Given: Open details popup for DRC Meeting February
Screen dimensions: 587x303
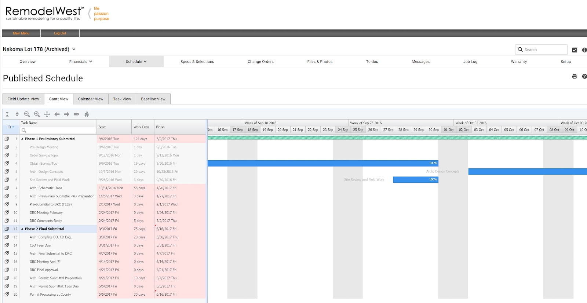Looking at the screenshot, I should point(7,212).
